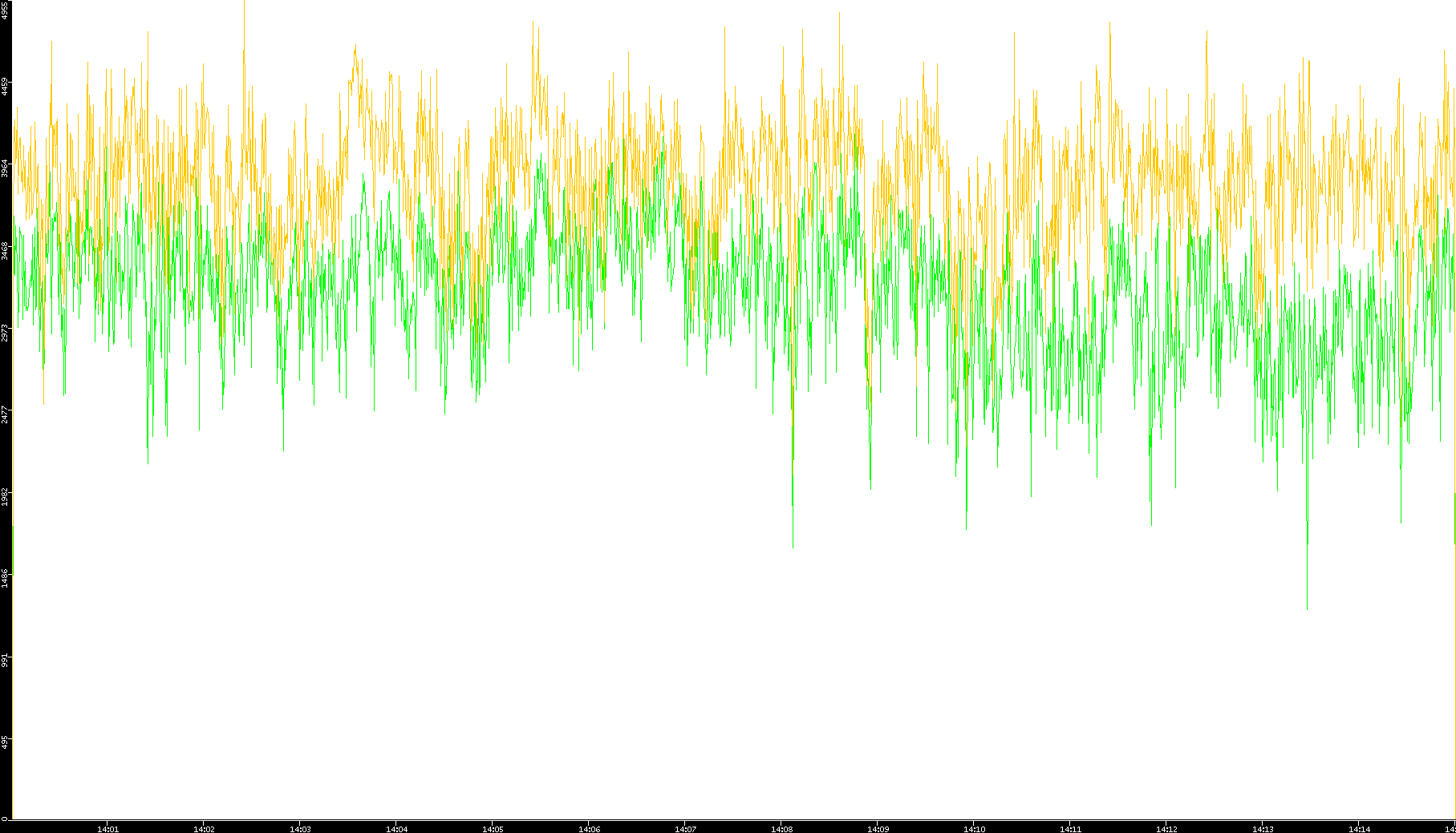Select the 14:14 time axis label
Screen dimensions: 1456x833
[x=1359, y=829]
